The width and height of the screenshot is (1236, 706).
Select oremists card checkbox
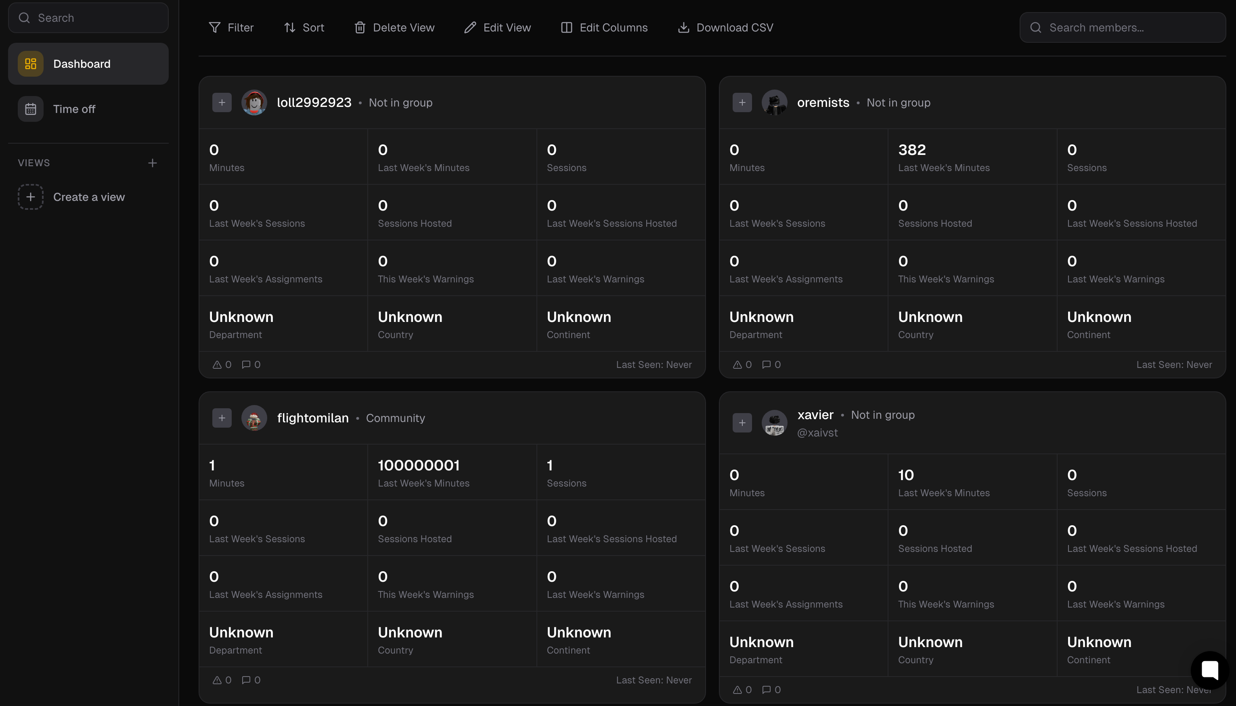coord(742,102)
